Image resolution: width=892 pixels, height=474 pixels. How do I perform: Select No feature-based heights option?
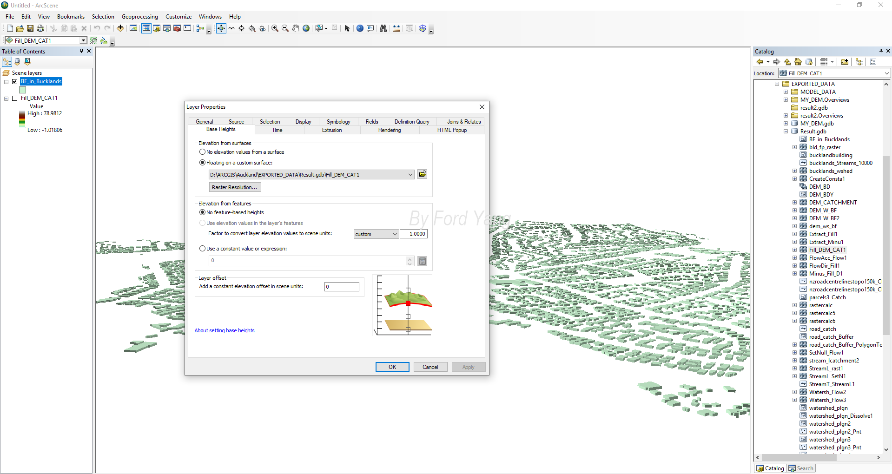(x=202, y=212)
